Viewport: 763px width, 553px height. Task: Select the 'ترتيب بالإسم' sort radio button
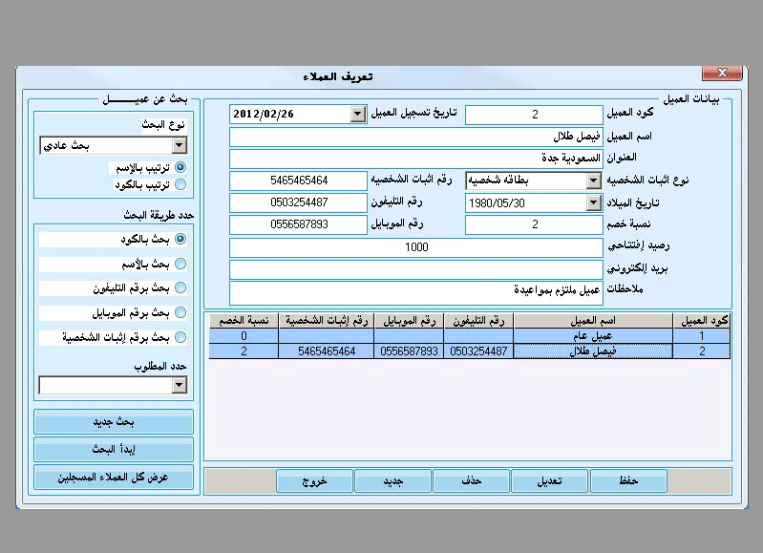[x=180, y=167]
